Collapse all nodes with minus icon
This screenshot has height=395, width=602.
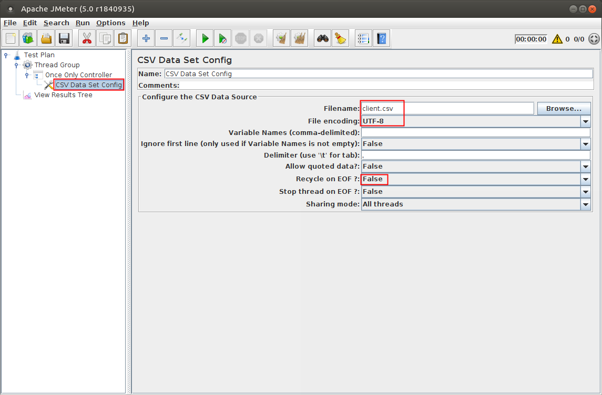click(x=164, y=38)
